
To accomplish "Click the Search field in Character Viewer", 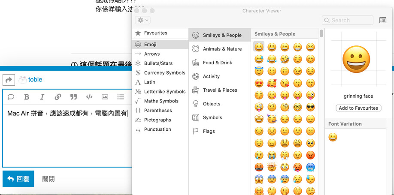I will (348, 20).
